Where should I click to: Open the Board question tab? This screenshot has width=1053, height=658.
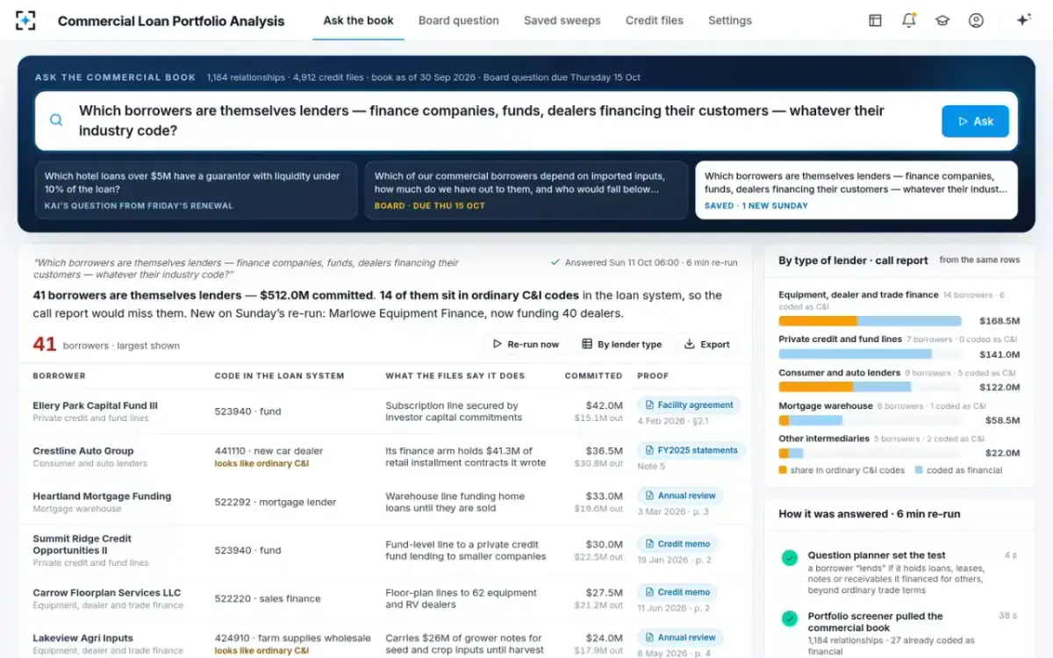tap(459, 20)
